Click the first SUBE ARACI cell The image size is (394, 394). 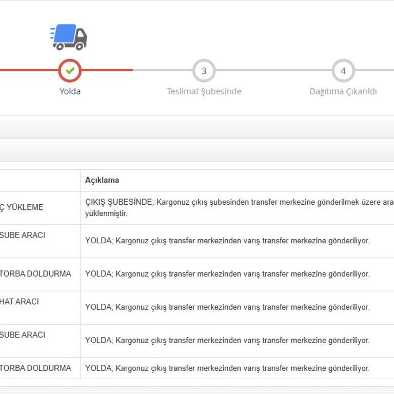pos(40,241)
